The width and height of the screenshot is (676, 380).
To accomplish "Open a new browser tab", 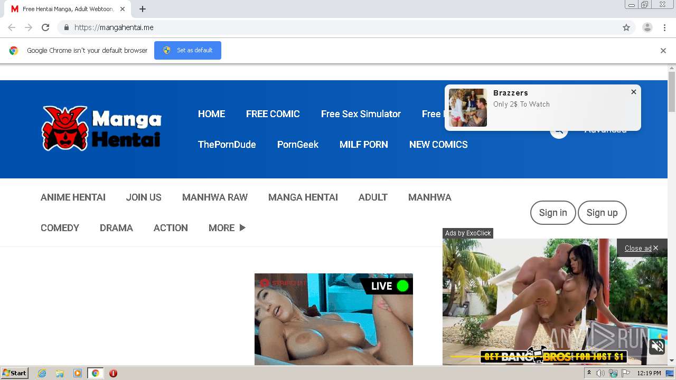I will (143, 9).
